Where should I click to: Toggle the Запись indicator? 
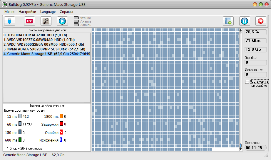point(76,25)
